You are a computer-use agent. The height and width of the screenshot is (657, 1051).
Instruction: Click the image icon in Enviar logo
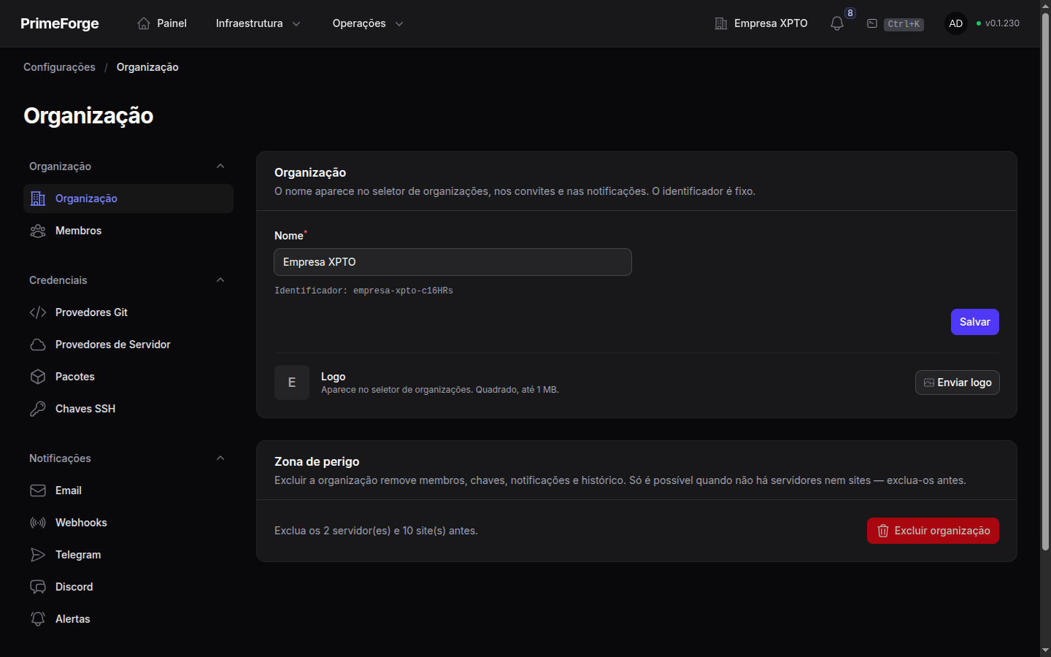[x=929, y=383]
